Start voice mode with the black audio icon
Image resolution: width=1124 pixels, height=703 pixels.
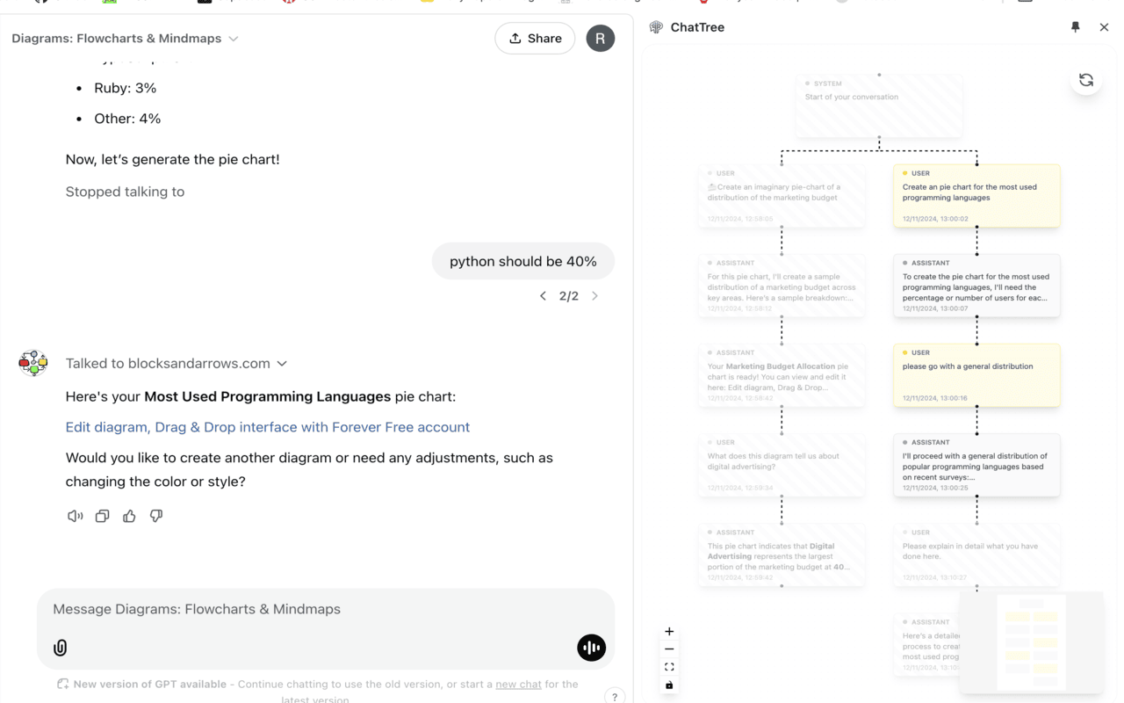pyautogui.click(x=591, y=648)
